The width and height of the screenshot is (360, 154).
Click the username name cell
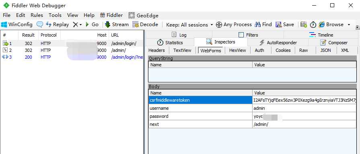tap(200, 108)
